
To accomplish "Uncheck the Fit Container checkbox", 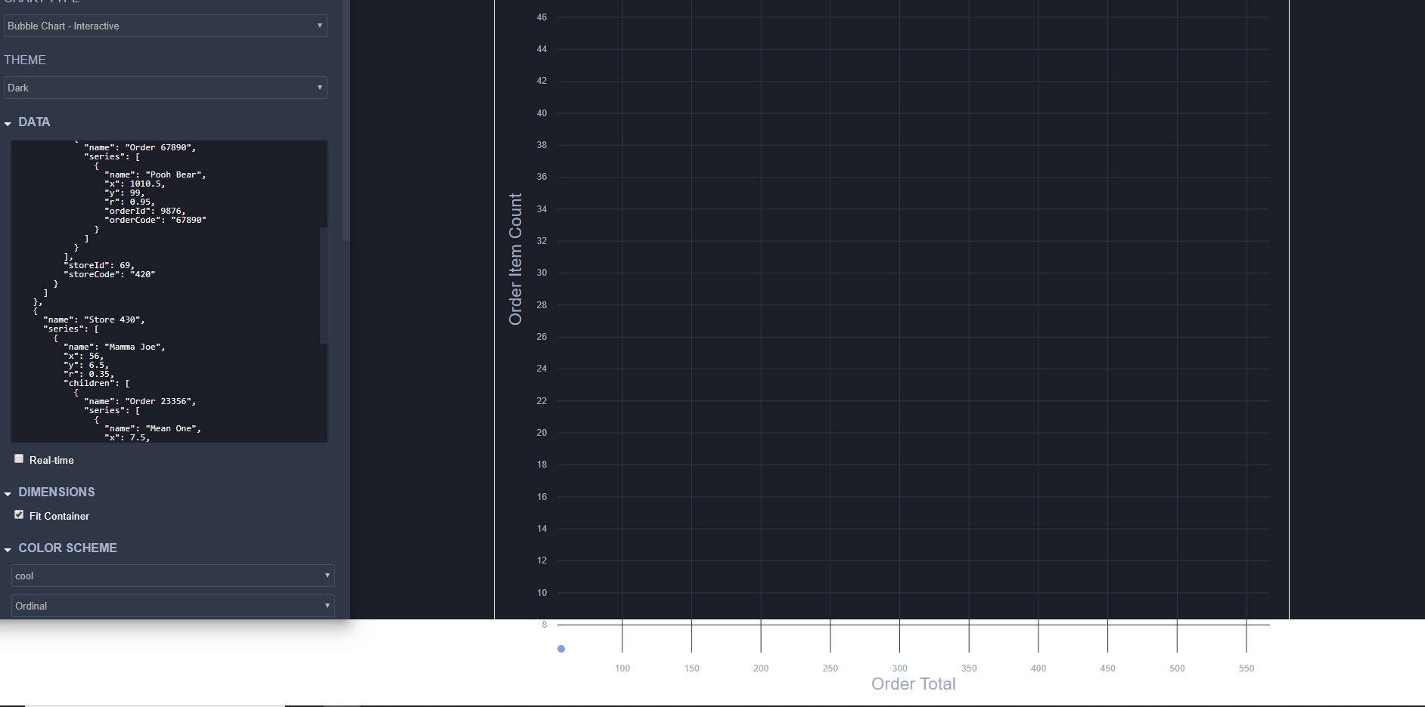I will (19, 514).
